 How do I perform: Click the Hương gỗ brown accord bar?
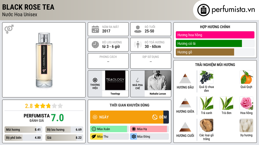point(205,52)
